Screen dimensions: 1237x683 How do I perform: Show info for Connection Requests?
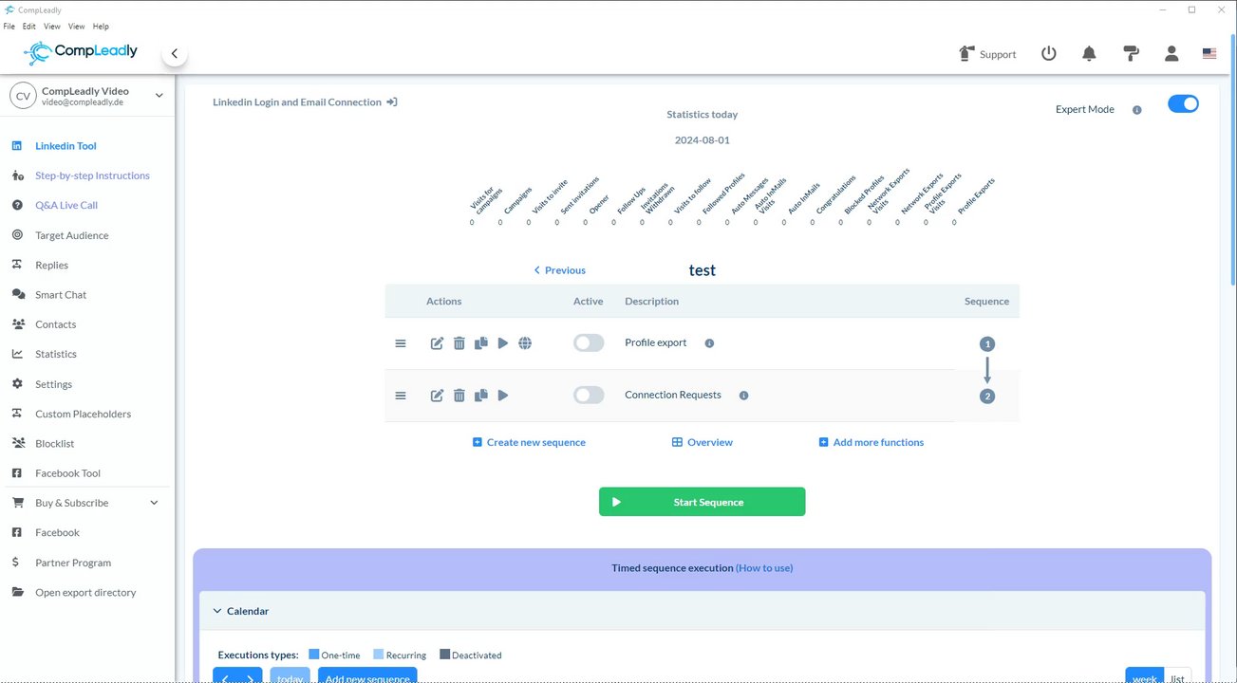point(743,396)
